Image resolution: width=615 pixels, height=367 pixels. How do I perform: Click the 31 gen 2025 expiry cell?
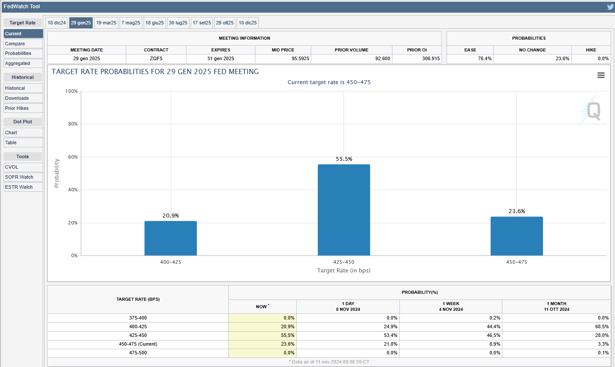(x=220, y=58)
